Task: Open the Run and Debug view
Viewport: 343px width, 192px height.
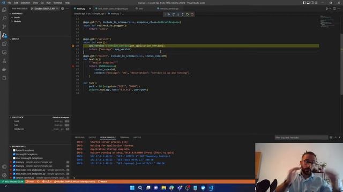Action: [4, 35]
